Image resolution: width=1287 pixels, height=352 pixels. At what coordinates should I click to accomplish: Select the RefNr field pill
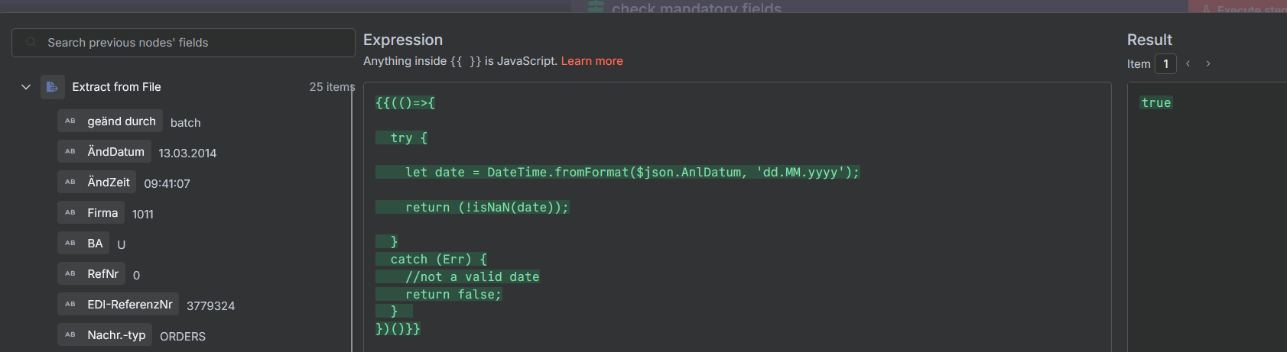pyautogui.click(x=91, y=274)
